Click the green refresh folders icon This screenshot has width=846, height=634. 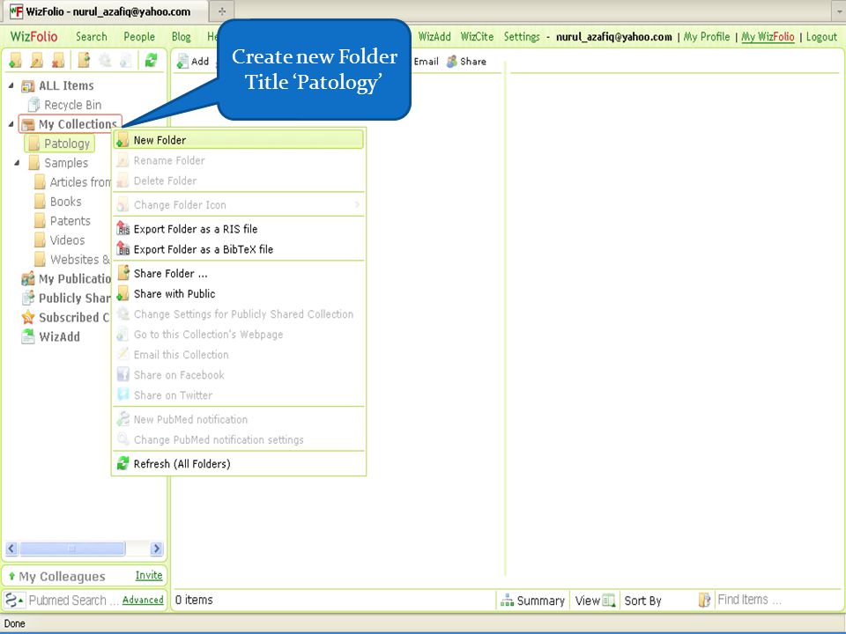coord(151,61)
